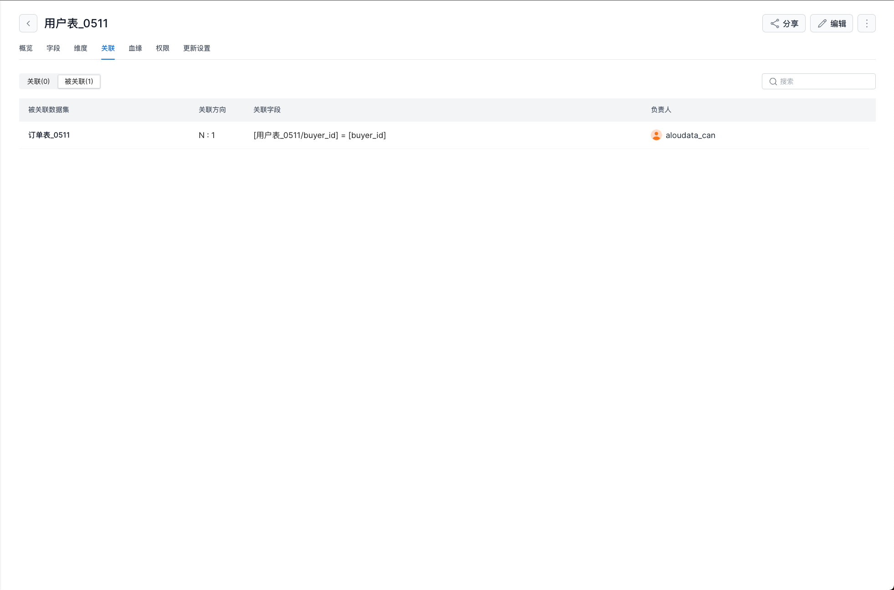Switch to the 概览 tab
The height and width of the screenshot is (590, 894).
pos(26,48)
